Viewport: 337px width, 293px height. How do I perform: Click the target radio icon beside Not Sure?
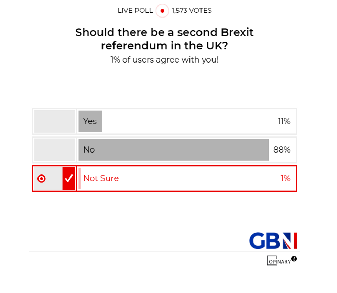coord(42,178)
